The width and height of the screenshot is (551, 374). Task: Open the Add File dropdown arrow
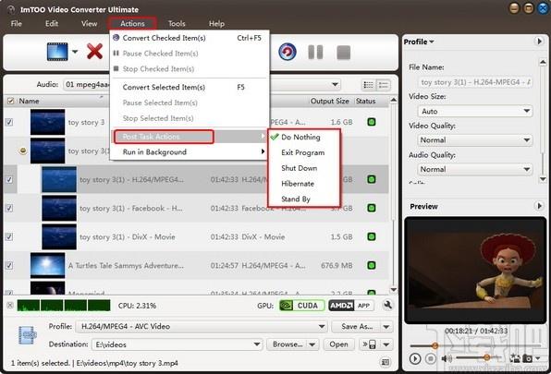coord(75,52)
